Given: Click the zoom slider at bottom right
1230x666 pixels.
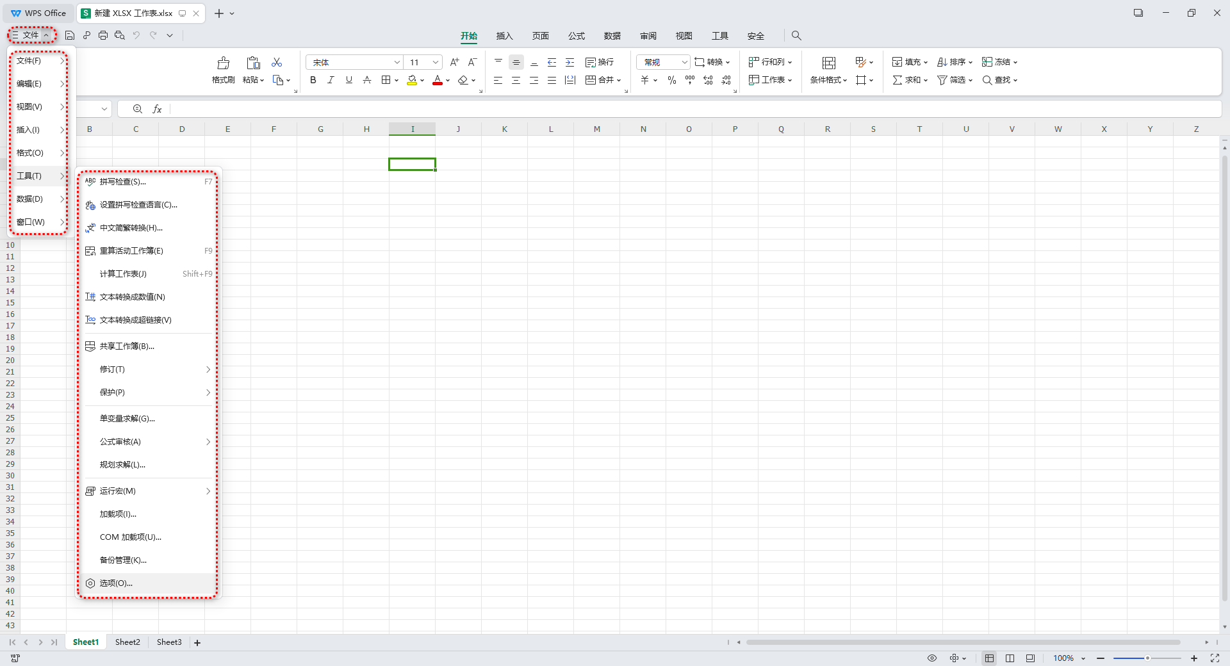Looking at the screenshot, I should (x=1147, y=658).
